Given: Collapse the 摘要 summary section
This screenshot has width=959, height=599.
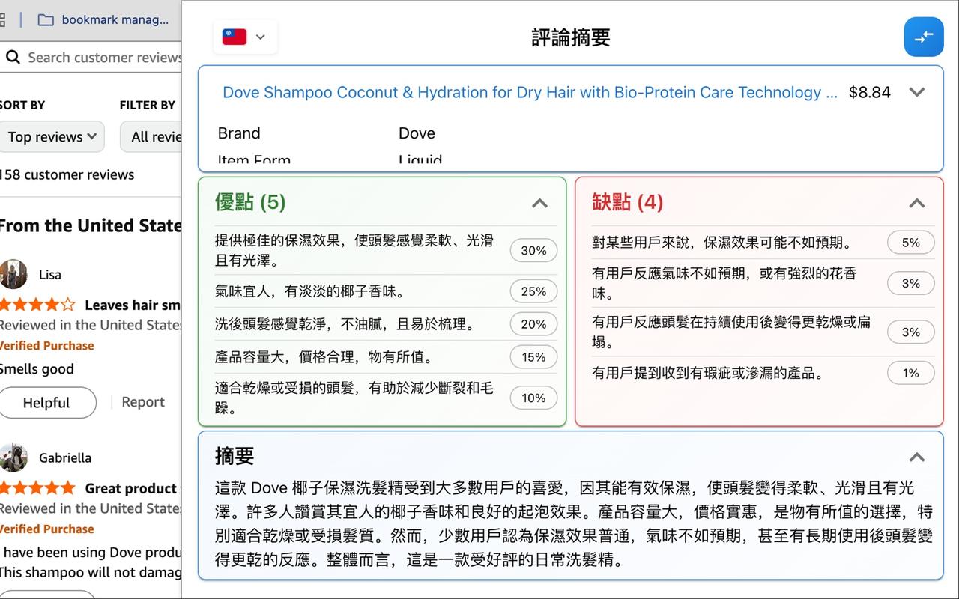Looking at the screenshot, I should [917, 457].
